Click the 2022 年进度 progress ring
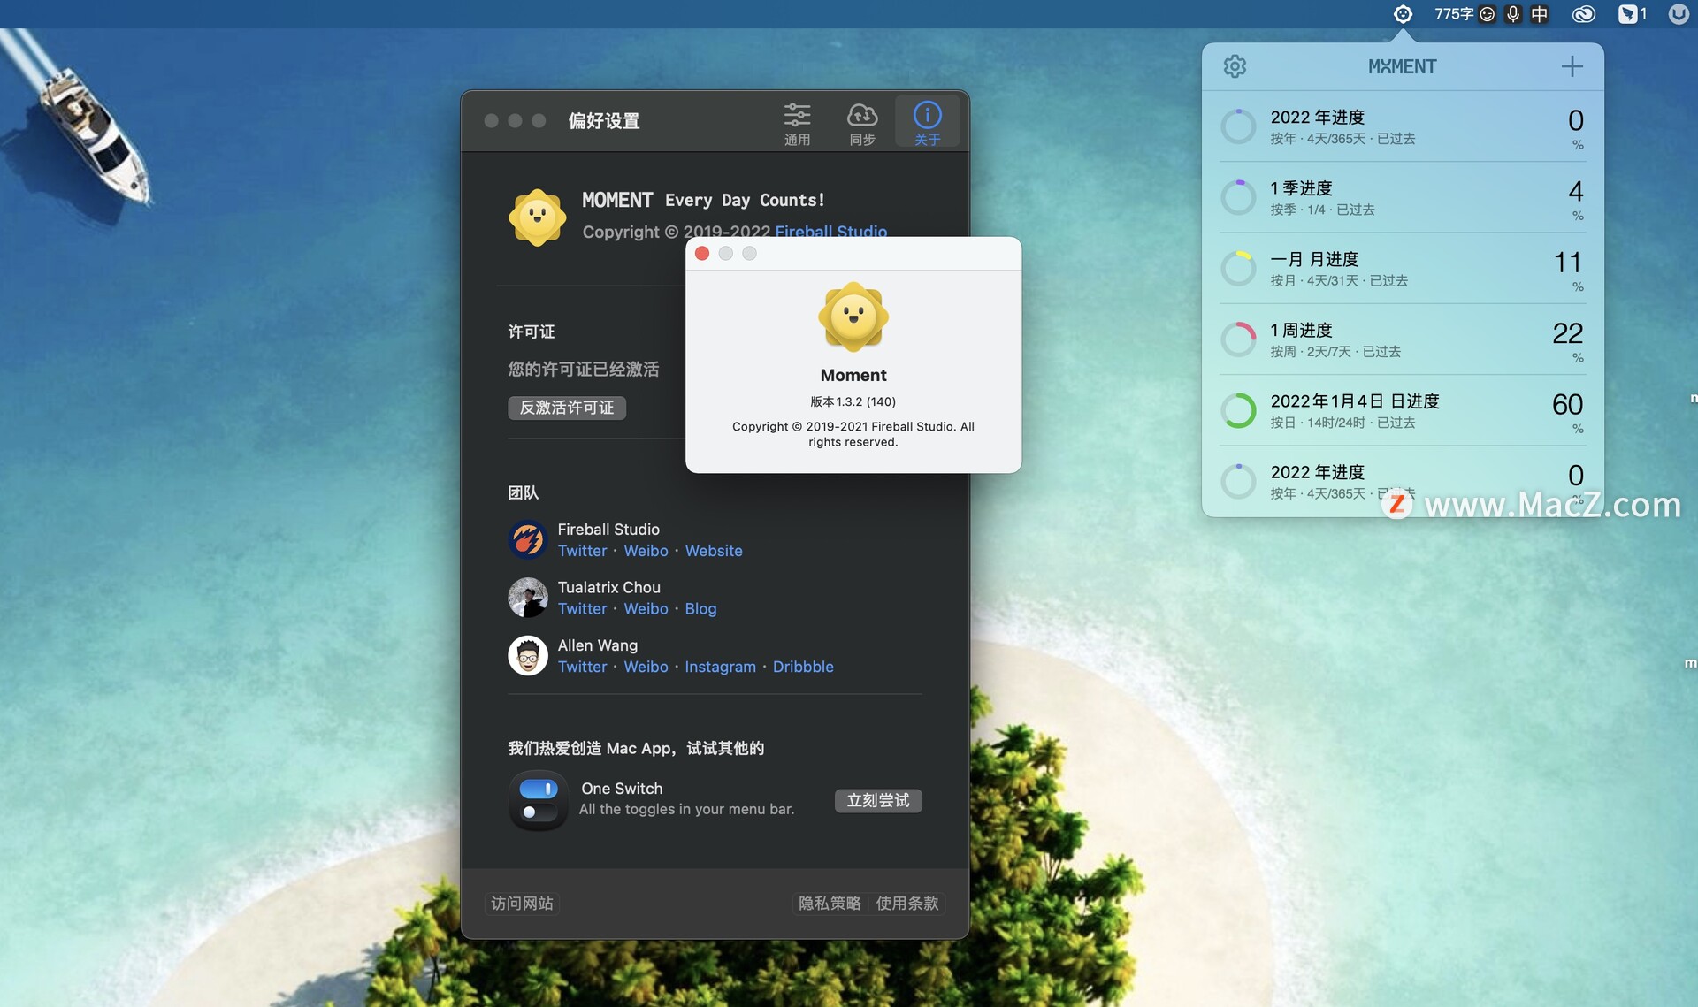 (x=1238, y=126)
